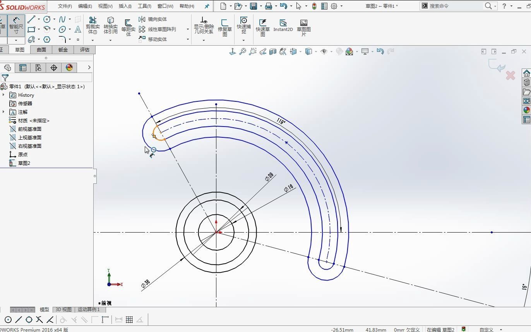Open the 插入(I) Insert menu
Viewport: 531px width, 332px height.
click(x=125, y=6)
